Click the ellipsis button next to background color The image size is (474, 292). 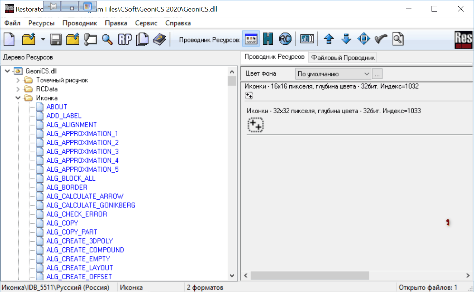coord(377,74)
